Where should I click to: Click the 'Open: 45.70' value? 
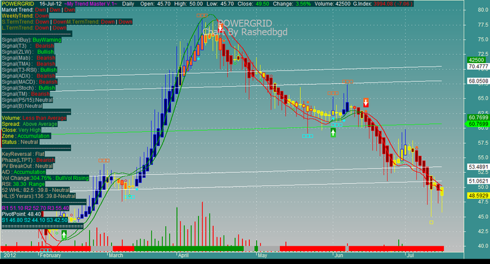coord(155,4)
